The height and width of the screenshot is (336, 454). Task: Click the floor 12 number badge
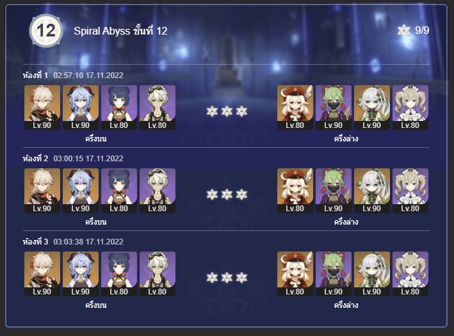46,31
